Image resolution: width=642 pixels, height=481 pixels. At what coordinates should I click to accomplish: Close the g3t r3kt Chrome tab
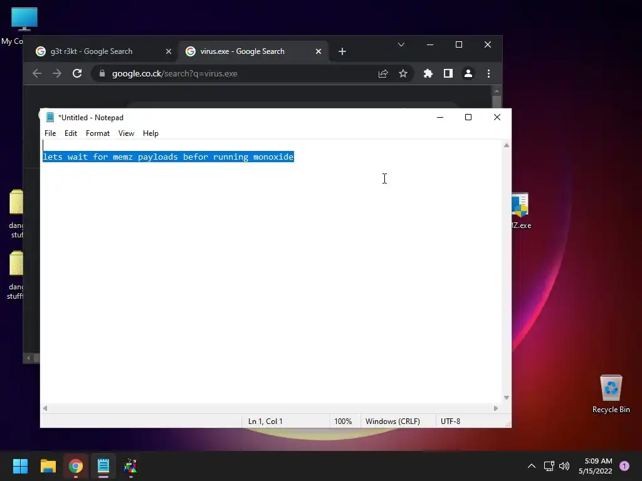tap(168, 51)
